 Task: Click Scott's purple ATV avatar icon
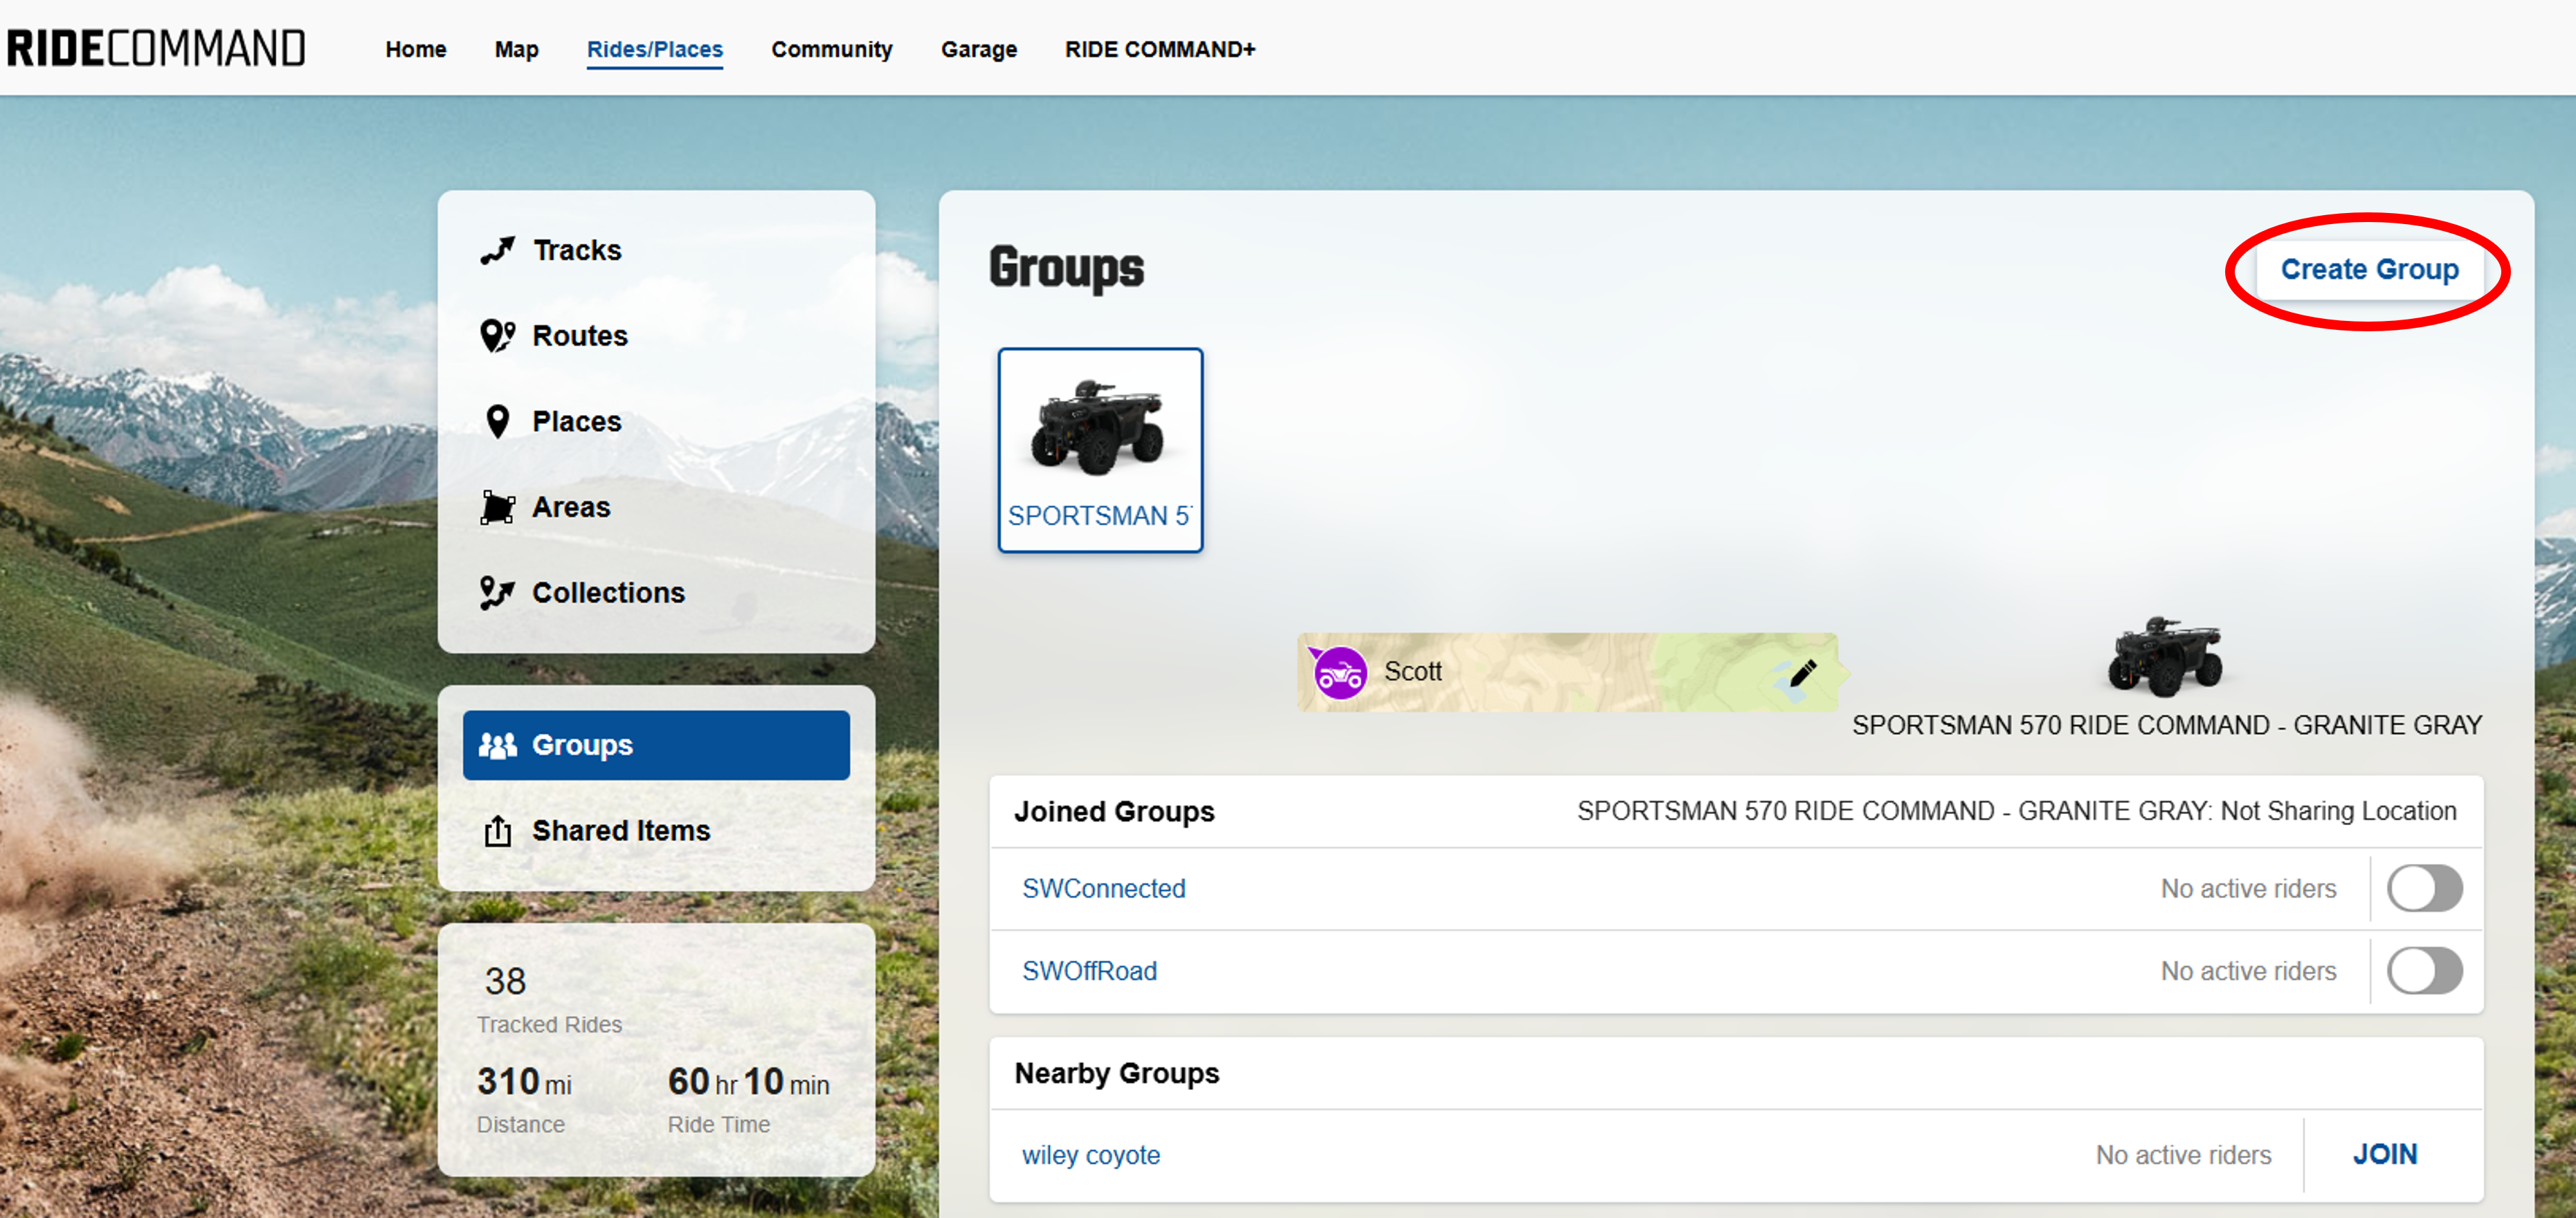(1339, 674)
